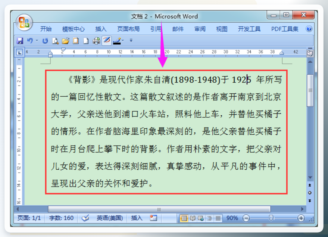Switch to the 插入 ribbon tab

click(x=101, y=29)
